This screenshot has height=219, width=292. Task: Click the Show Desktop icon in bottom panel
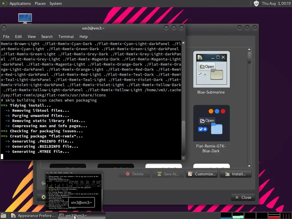coord(3,216)
